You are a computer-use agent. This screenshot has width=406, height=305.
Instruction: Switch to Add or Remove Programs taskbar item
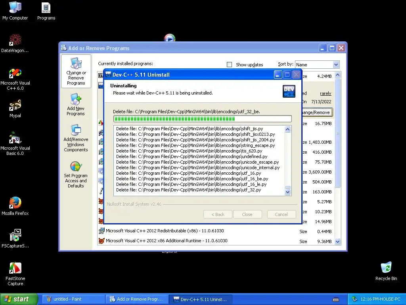(137, 299)
